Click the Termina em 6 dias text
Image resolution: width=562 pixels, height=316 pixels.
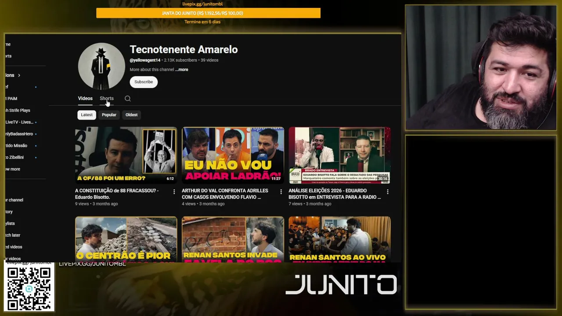(202, 22)
